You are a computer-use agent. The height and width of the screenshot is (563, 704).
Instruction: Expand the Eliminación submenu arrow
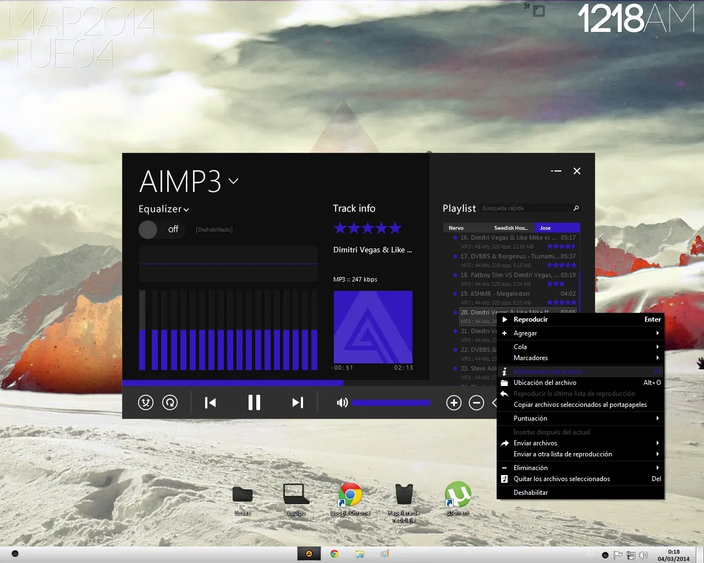tap(657, 468)
